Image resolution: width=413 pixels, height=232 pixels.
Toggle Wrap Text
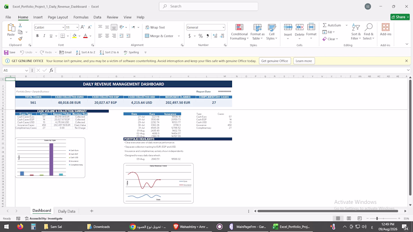pyautogui.click(x=155, y=27)
